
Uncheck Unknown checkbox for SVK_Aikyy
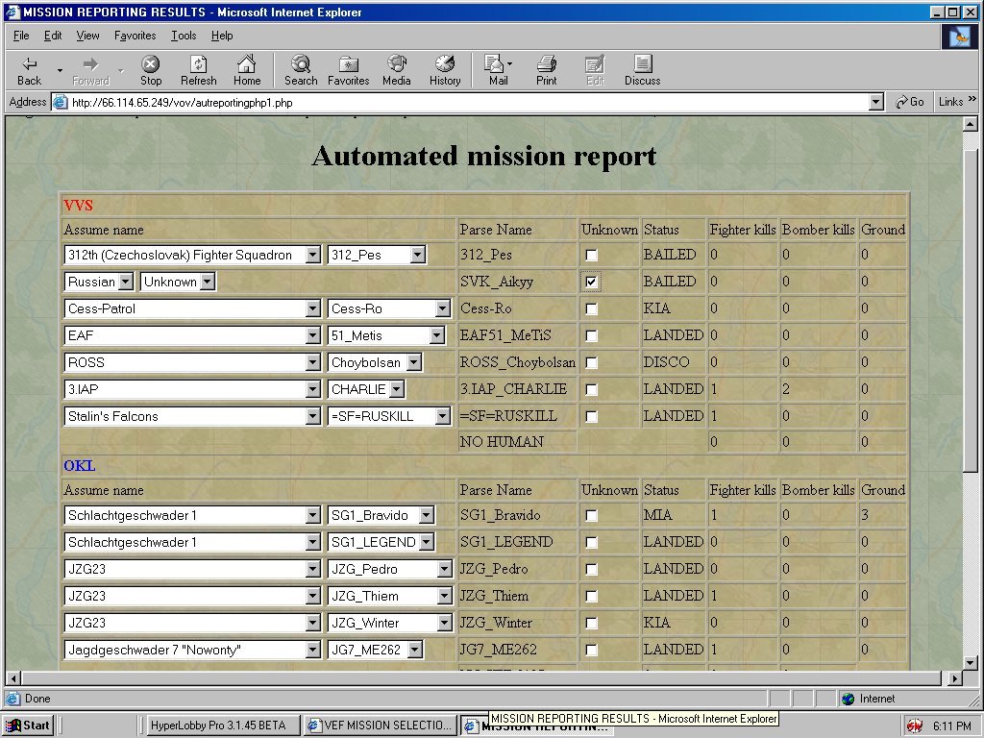pyautogui.click(x=592, y=283)
